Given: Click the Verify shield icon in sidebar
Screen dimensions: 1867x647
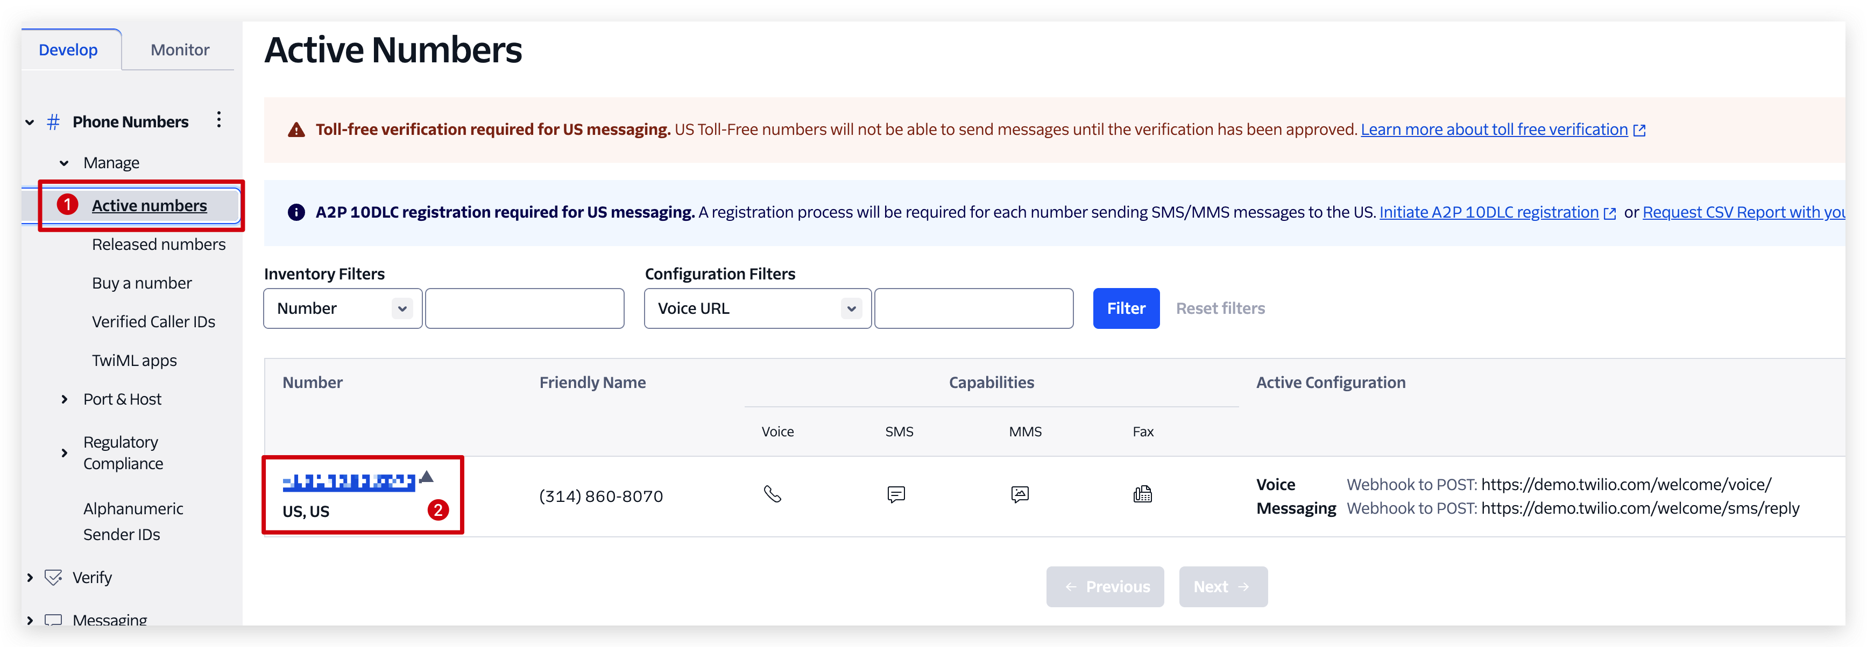Looking at the screenshot, I should point(53,578).
